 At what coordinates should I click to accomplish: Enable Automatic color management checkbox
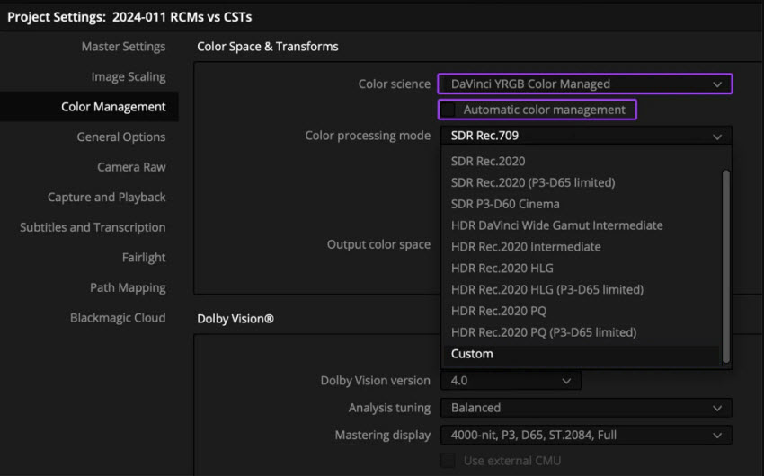(x=449, y=110)
